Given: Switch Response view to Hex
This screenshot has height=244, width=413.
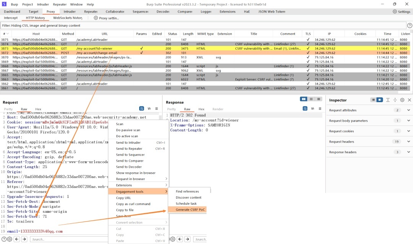Looking at the screenshot, I should (201, 109).
